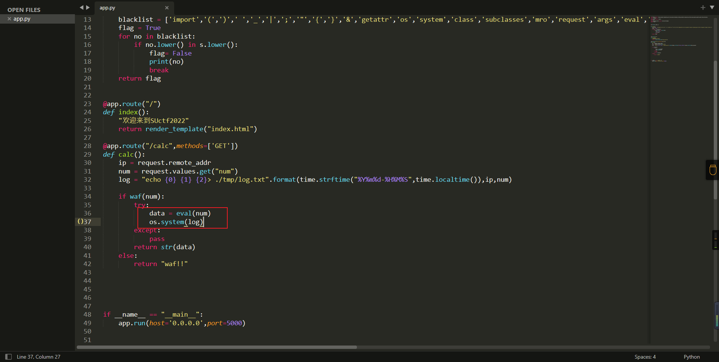Click line number 49 in gutter
Viewport: 719px width, 362px height.
87,323
